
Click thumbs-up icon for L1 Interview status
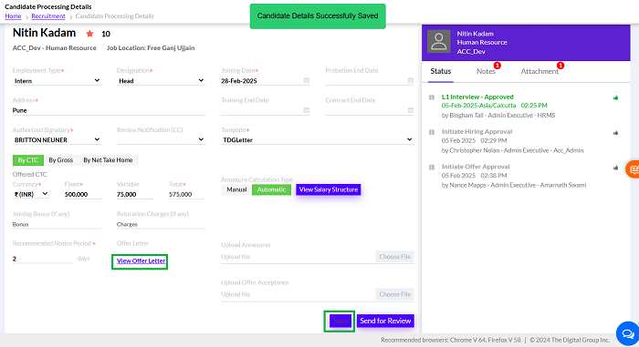pyautogui.click(x=616, y=97)
